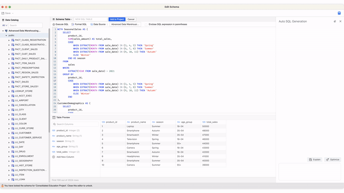Click the Save icon in top toolbar

(3, 13)
